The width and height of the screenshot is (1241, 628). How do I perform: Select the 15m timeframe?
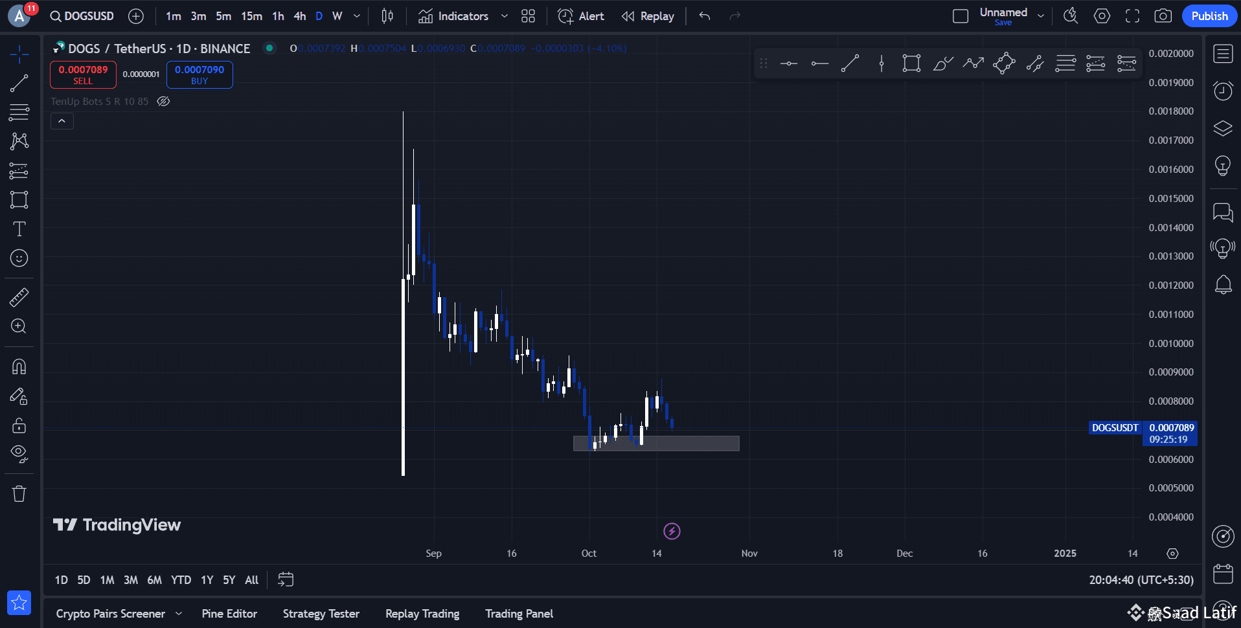252,16
